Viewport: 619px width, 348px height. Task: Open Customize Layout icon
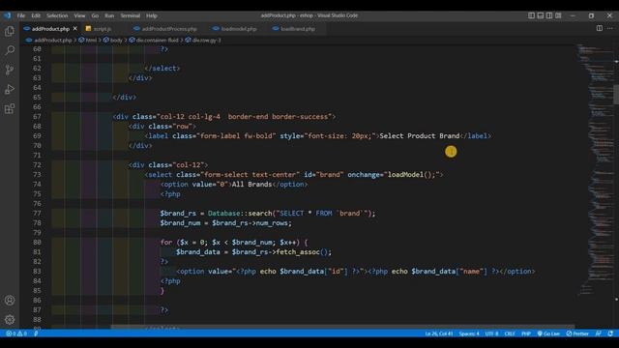tap(558, 15)
